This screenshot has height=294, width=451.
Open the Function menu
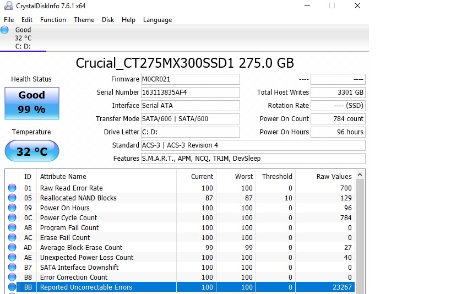coord(53,20)
